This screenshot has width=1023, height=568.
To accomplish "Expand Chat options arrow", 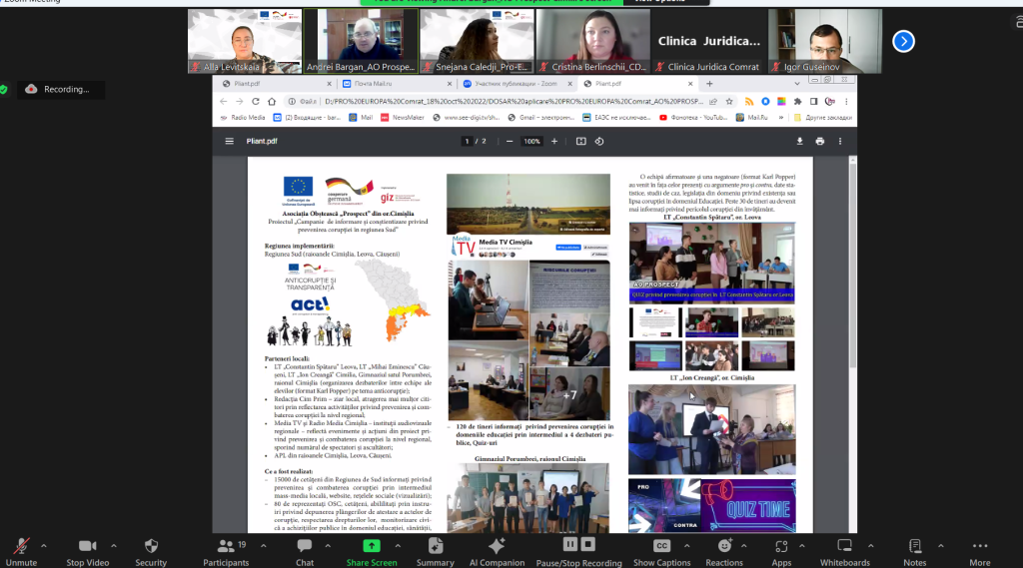I will (x=328, y=546).
